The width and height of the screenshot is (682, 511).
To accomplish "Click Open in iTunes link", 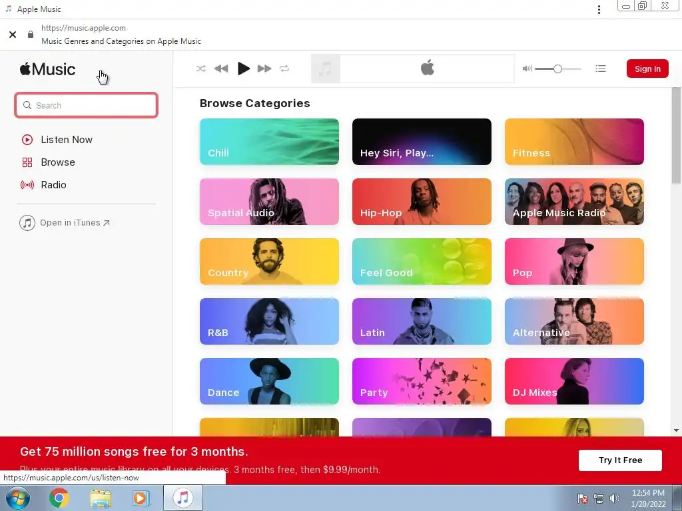I will click(65, 223).
